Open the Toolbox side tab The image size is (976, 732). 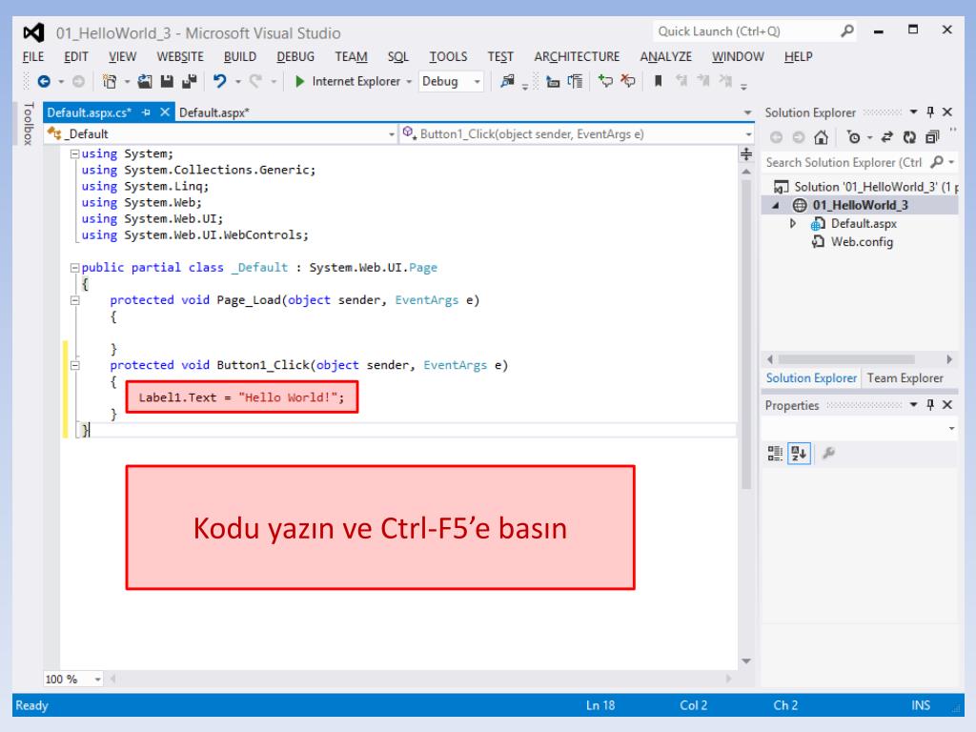[28, 124]
